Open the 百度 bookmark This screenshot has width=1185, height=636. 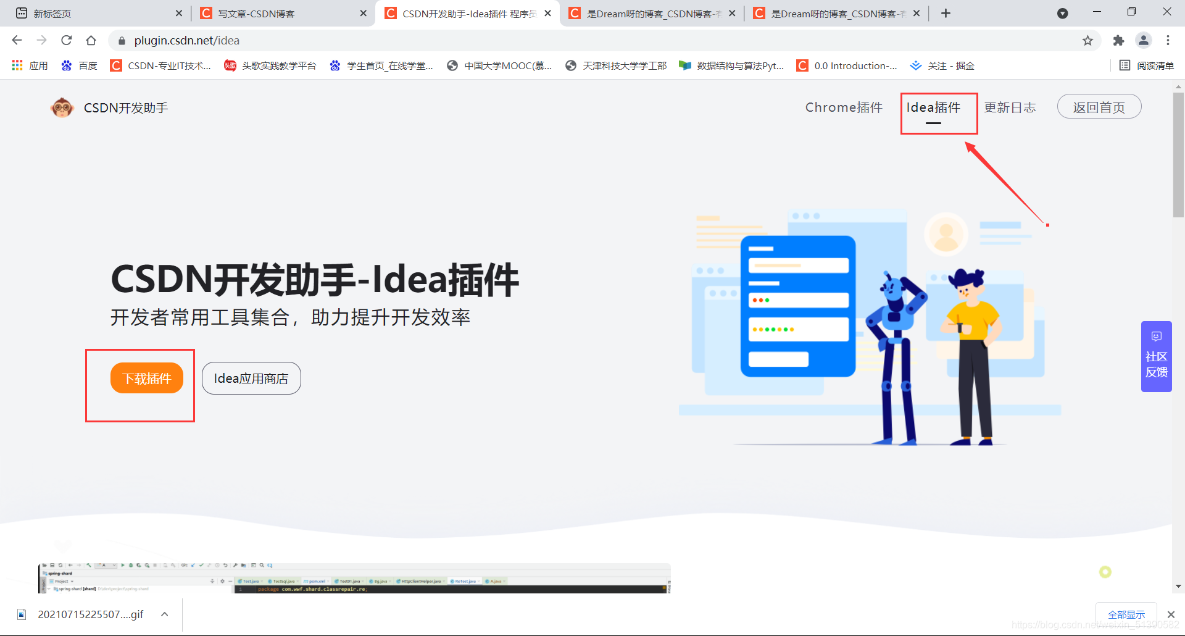79,65
